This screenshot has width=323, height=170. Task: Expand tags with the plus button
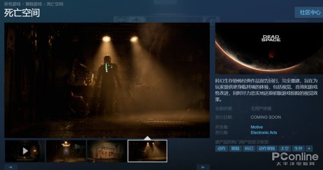(309, 148)
